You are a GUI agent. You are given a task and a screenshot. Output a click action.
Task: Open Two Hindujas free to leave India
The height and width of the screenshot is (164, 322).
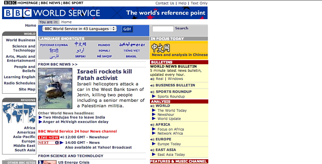pos(74,117)
